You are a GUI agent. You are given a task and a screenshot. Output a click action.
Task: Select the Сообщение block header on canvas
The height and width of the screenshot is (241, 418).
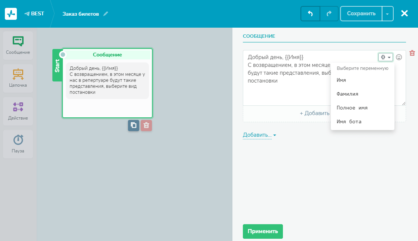point(107,55)
